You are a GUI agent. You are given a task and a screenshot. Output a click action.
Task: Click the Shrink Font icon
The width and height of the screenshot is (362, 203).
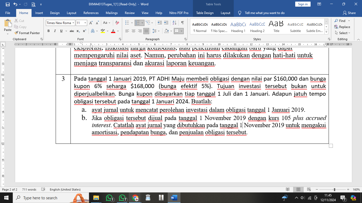coord(97,23)
